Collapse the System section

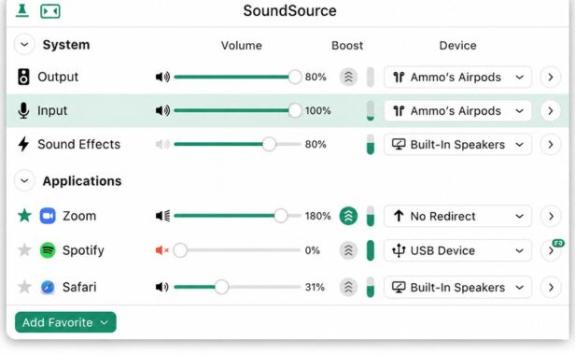[x=24, y=45]
